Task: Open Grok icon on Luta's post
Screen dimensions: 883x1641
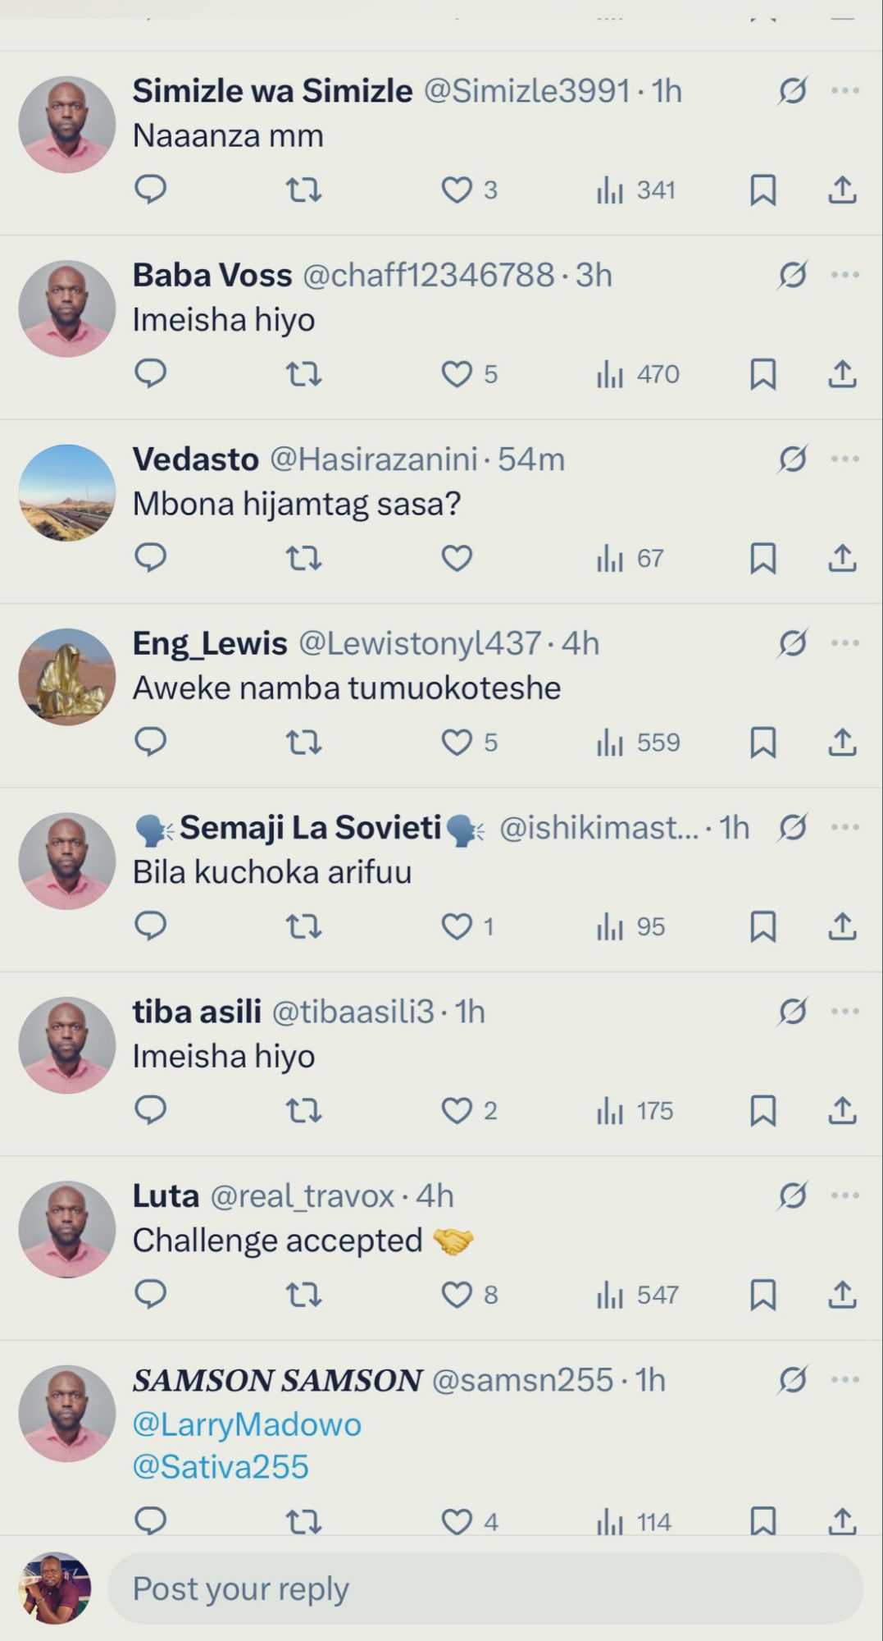Action: tap(793, 1196)
